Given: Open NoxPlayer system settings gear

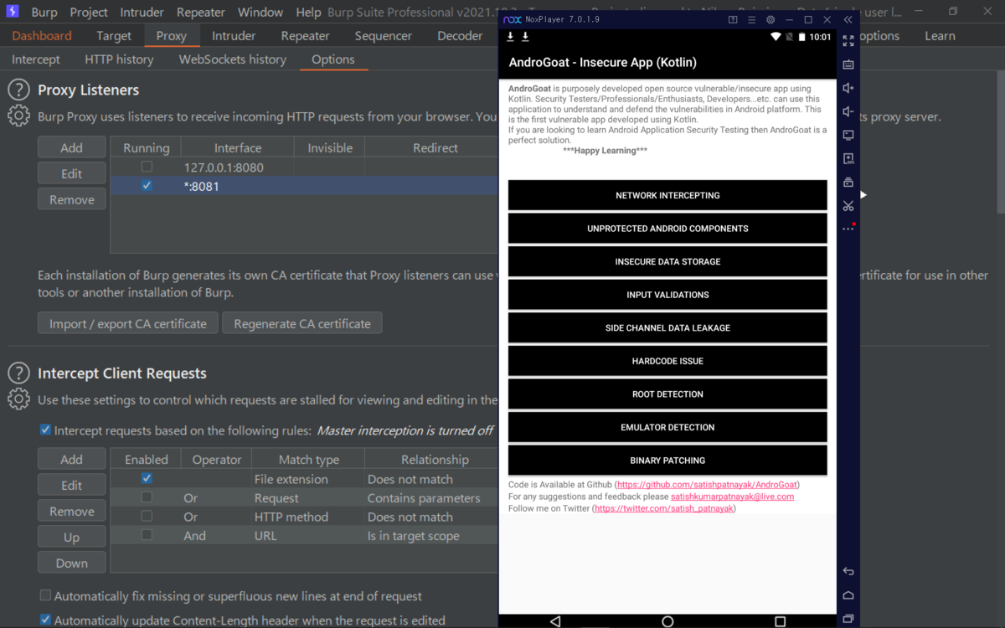Looking at the screenshot, I should (770, 19).
